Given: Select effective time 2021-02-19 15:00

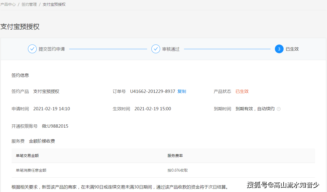Looking at the screenshot, I should [x=153, y=109].
